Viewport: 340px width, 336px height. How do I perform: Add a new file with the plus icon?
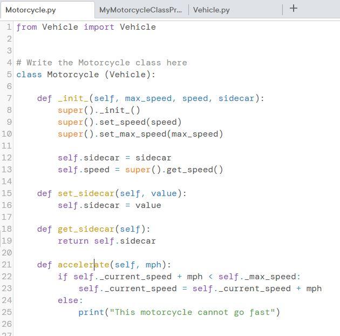pos(294,9)
